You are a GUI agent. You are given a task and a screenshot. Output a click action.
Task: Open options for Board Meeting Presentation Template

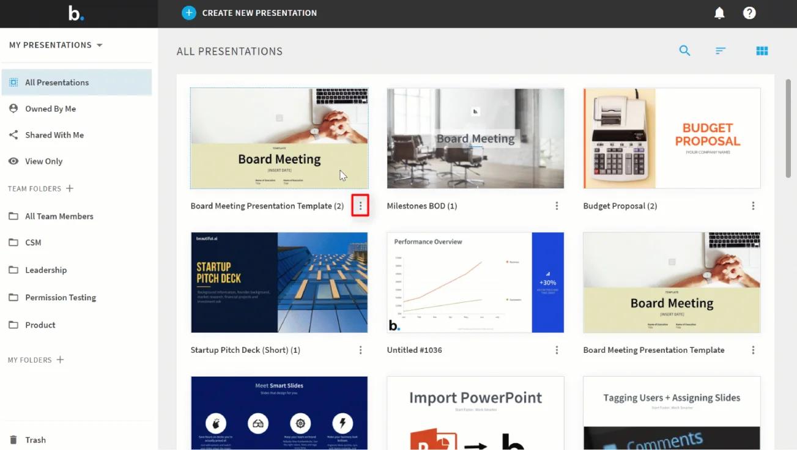click(753, 350)
